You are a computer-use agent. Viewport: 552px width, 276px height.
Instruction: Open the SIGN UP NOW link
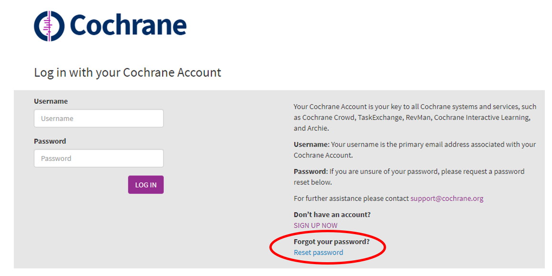click(x=316, y=226)
